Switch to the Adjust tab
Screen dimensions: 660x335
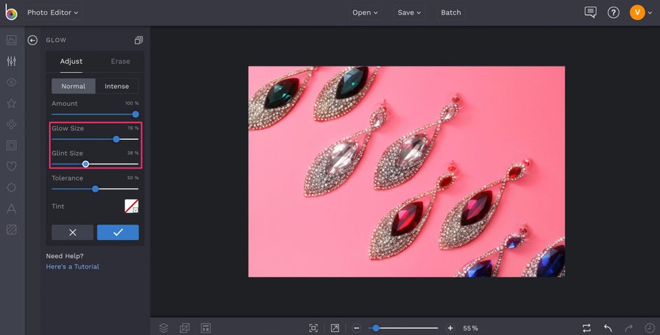pyautogui.click(x=71, y=62)
